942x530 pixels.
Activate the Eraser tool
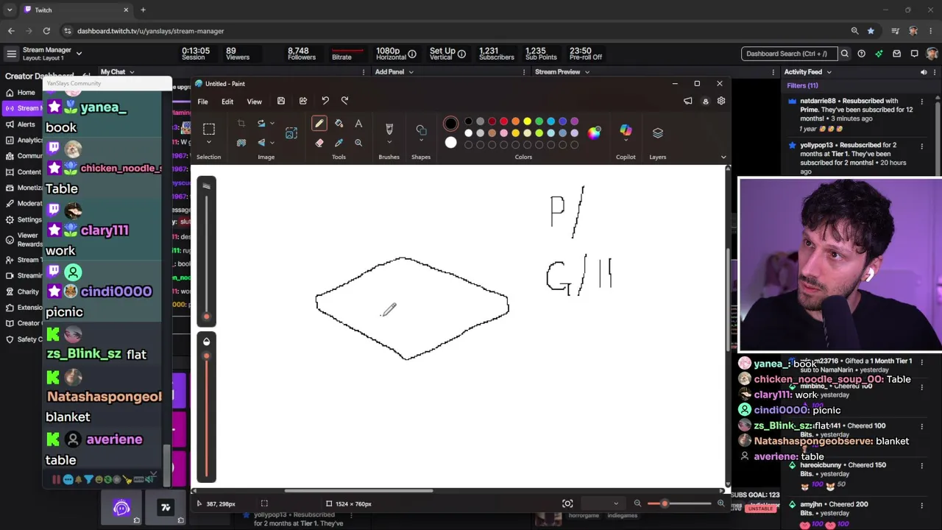tap(319, 143)
